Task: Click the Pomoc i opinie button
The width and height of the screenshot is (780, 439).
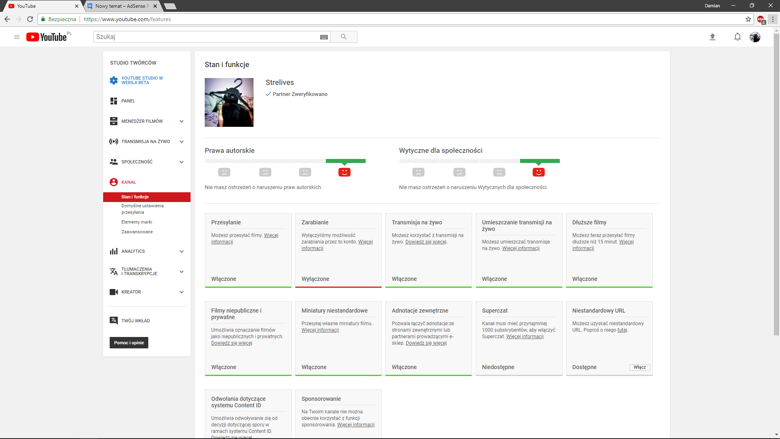Action: [129, 343]
